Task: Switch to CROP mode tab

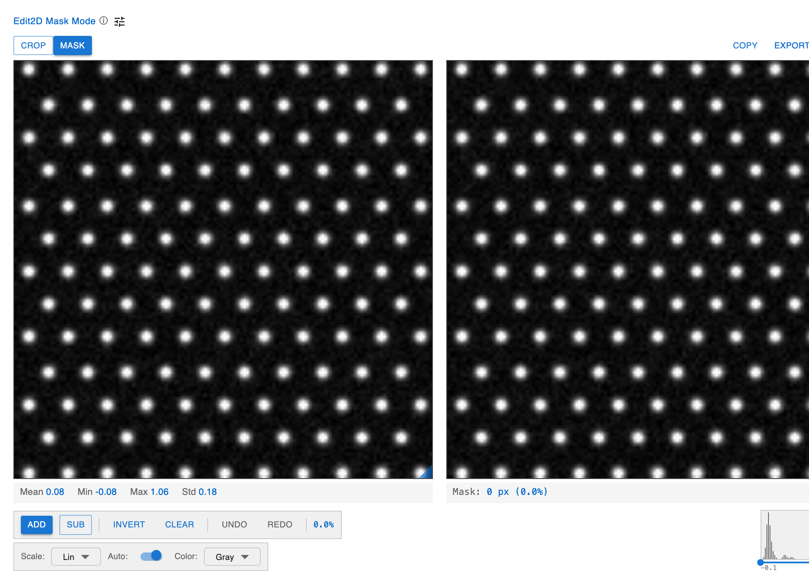Action: [33, 45]
